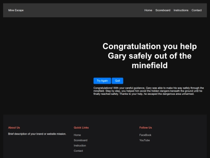Viewport: 210px width, 158px height.
Task: Click the Congratulation headline text
Action: [x=150, y=56]
